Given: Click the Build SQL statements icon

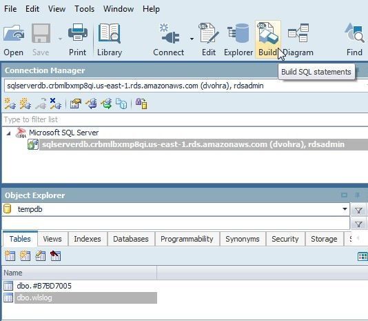Looking at the screenshot, I should [x=268, y=33].
